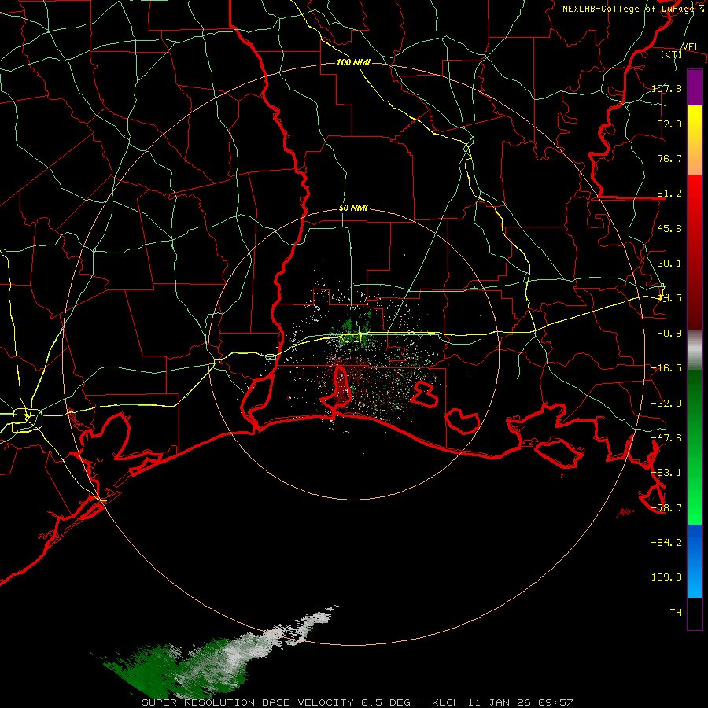Click the 107.8 velocity scale value
The image size is (708, 708).
coord(667,88)
